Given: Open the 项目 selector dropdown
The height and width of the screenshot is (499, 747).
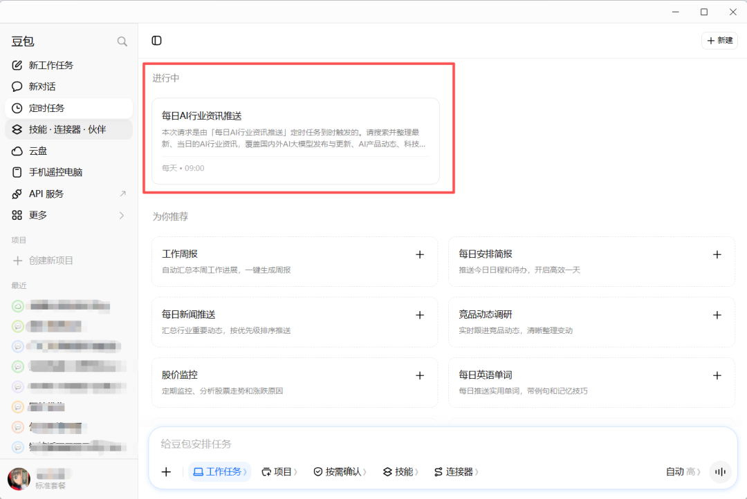Looking at the screenshot, I should pyautogui.click(x=279, y=472).
